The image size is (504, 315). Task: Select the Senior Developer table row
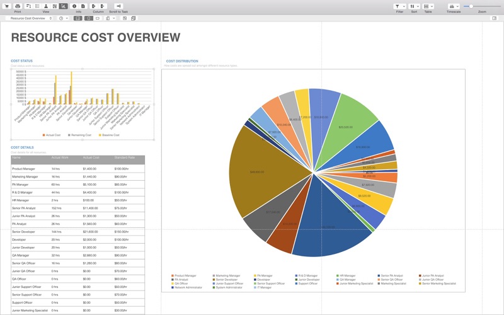[x=77, y=232]
